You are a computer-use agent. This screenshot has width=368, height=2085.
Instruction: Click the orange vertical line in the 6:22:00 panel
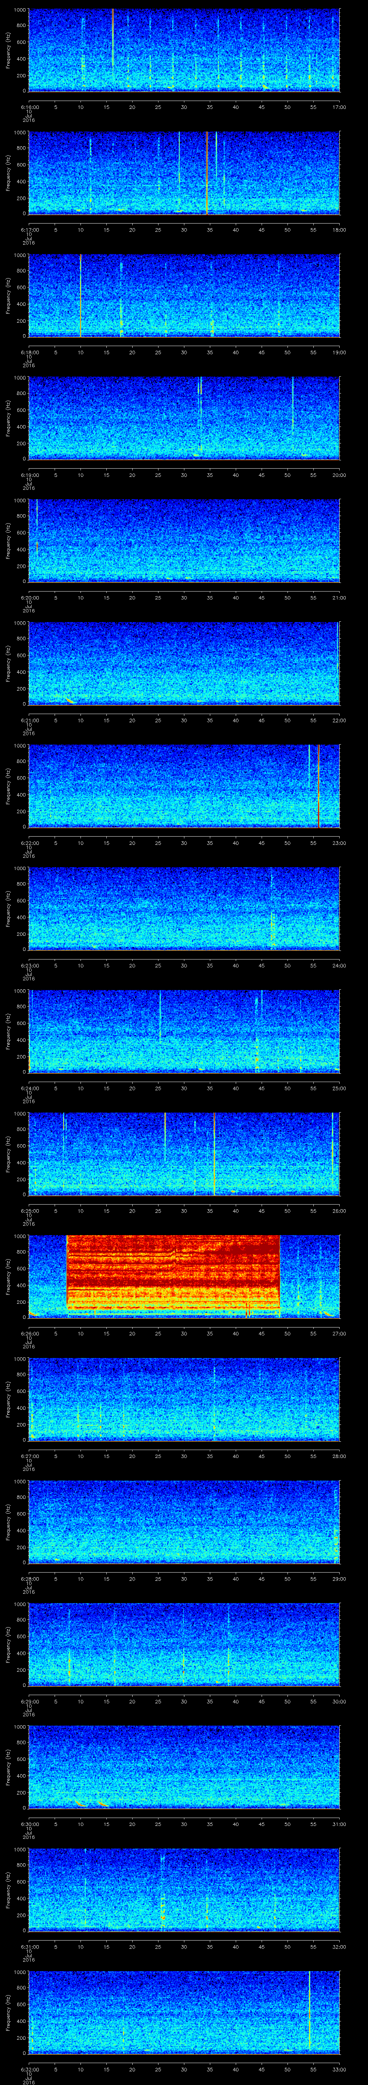pos(319,786)
